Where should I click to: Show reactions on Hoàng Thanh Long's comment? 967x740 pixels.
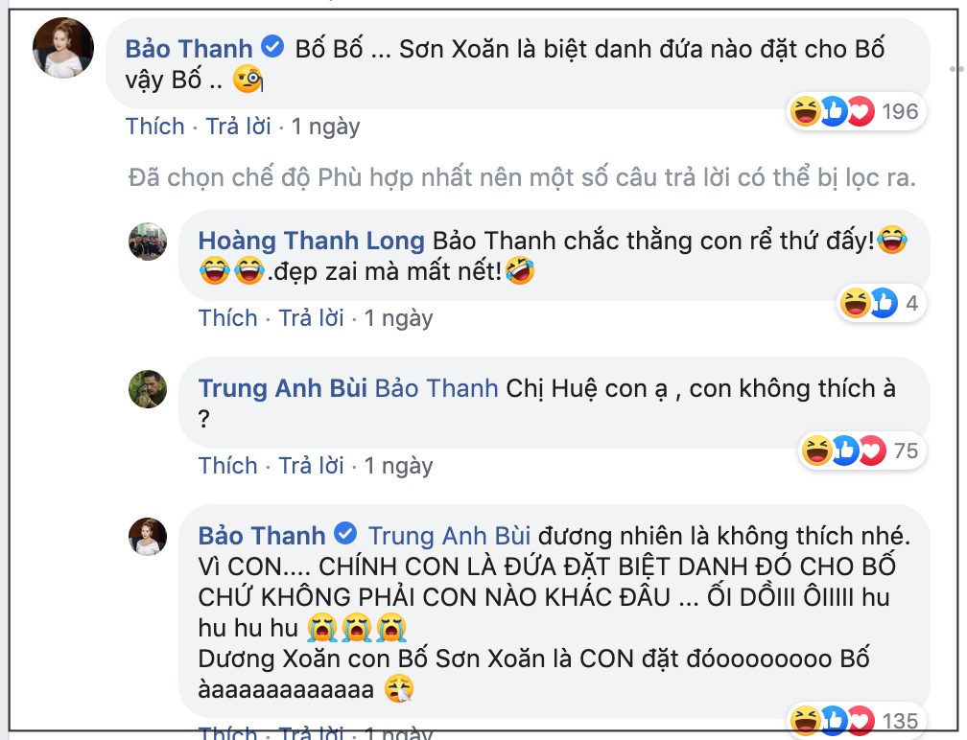(x=881, y=304)
